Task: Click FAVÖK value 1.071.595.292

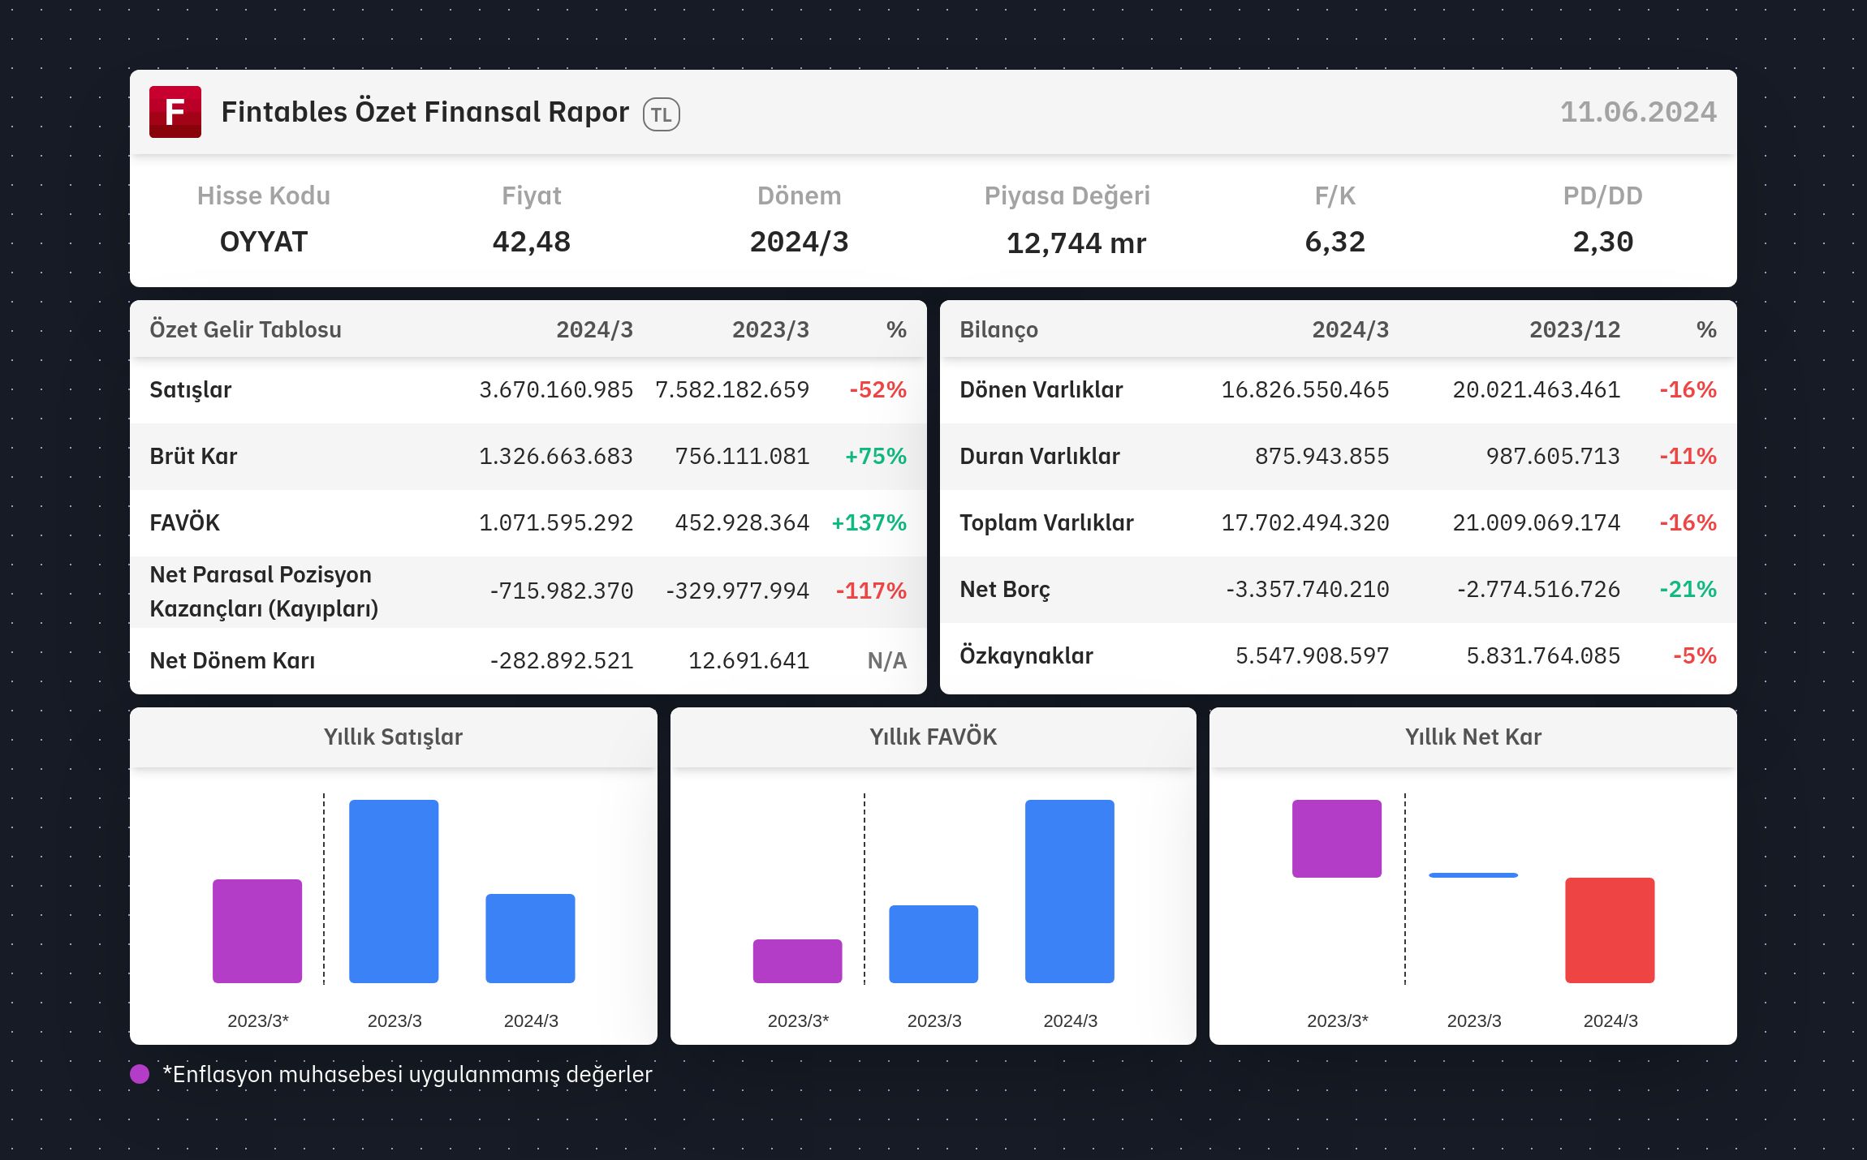Action: point(556,522)
